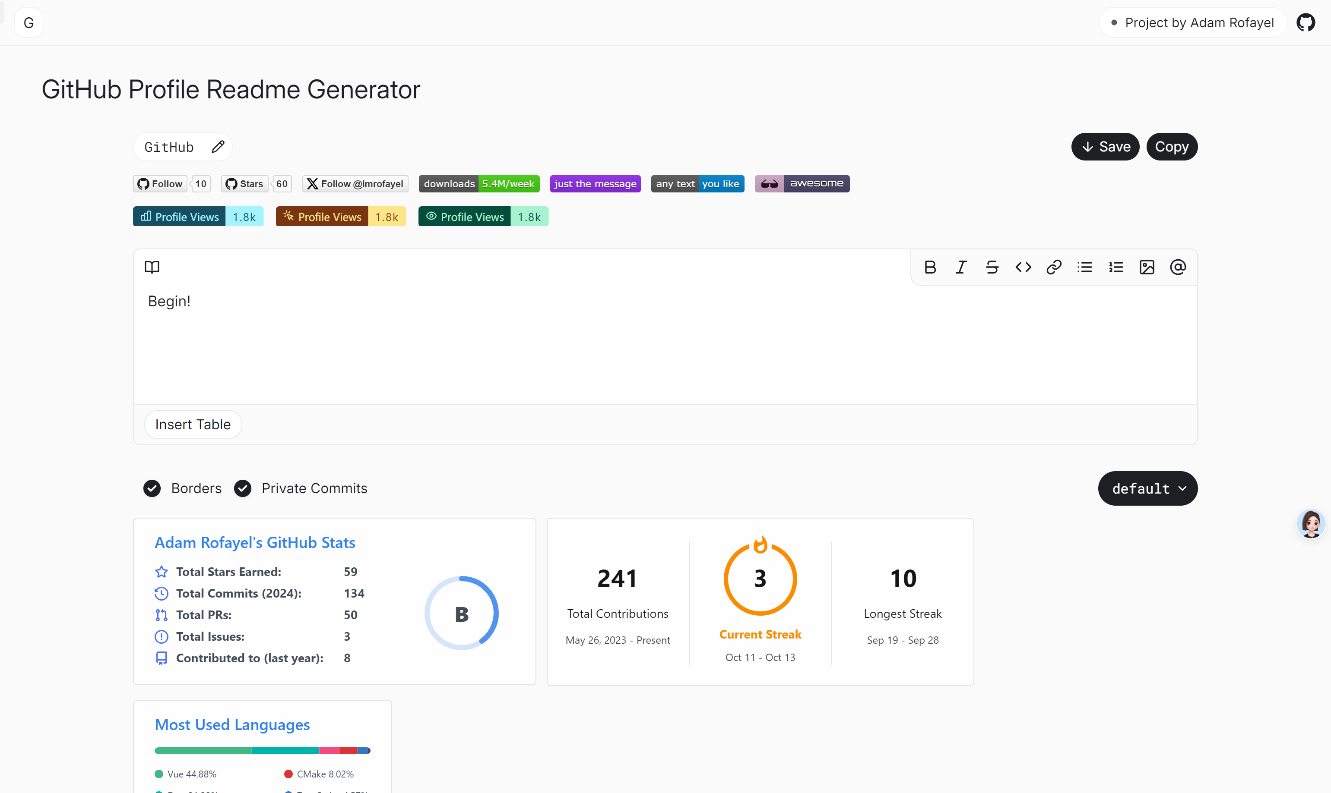Select the purple just the message badge
The height and width of the screenshot is (793, 1331).
595,184
